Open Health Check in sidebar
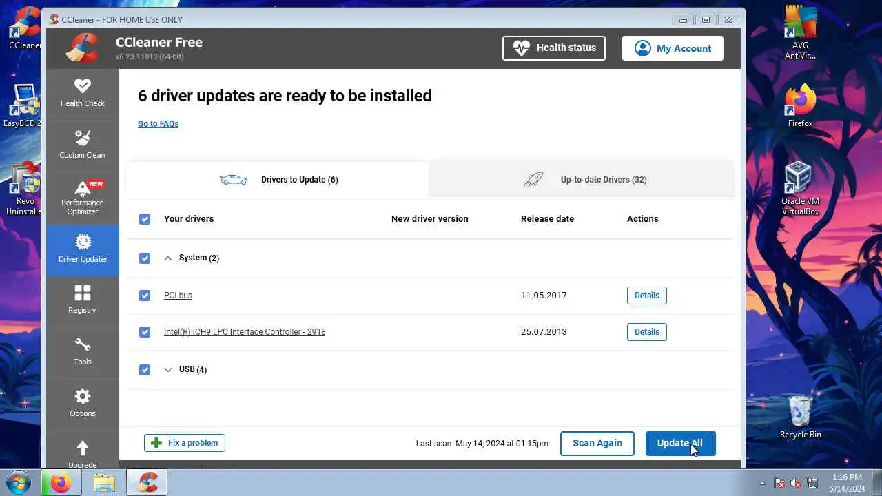This screenshot has width=882, height=496. [82, 94]
